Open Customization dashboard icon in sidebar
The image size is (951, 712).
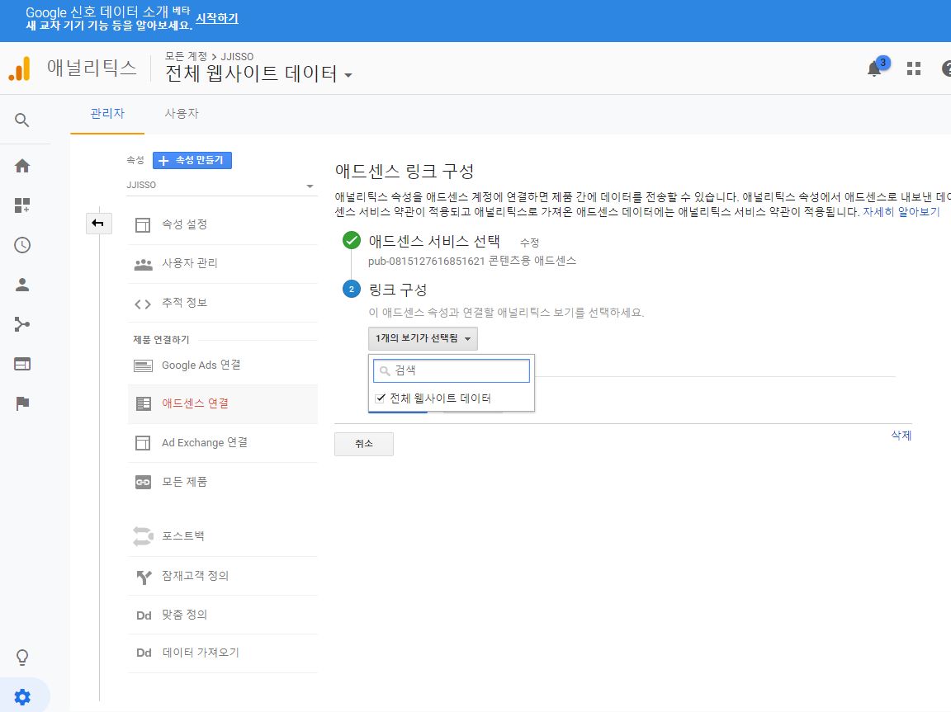[21, 205]
